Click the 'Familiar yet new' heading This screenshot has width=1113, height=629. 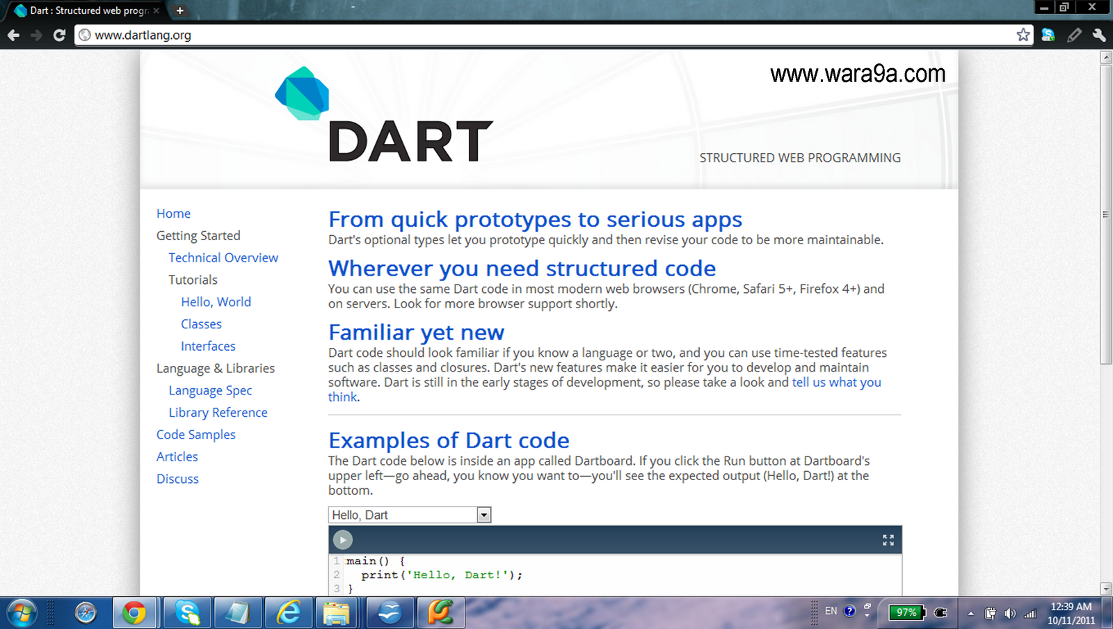click(416, 333)
